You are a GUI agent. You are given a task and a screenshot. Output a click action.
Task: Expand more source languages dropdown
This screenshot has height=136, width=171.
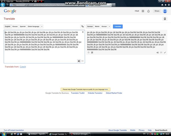click(x=42, y=26)
